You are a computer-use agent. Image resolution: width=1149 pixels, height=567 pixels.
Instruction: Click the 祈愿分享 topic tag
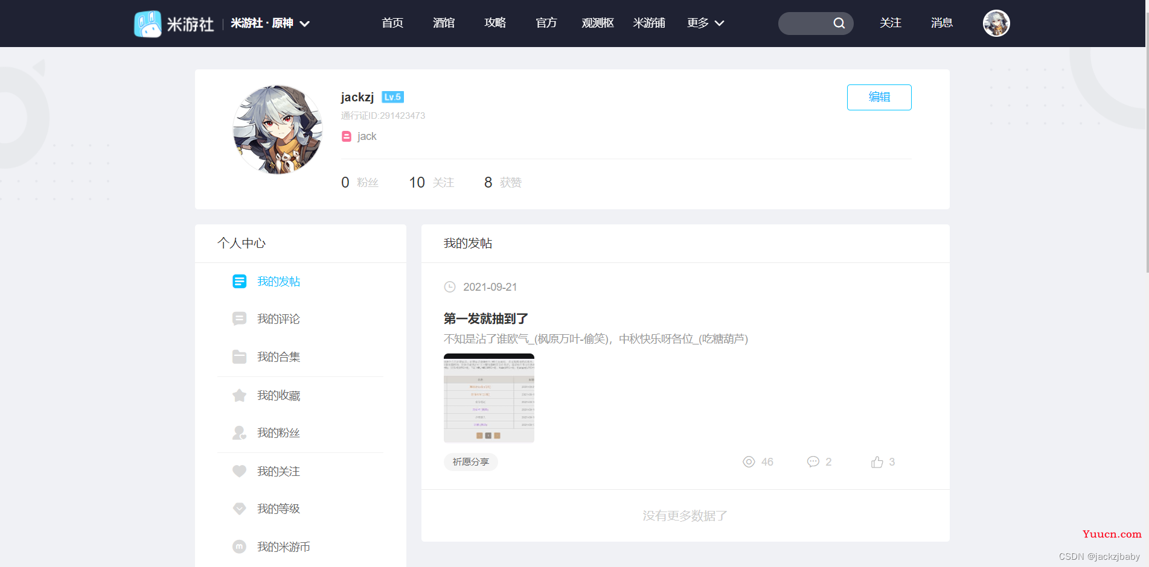(471, 462)
